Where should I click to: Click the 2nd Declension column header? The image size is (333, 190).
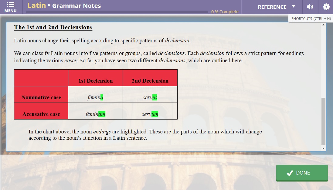[150, 81]
